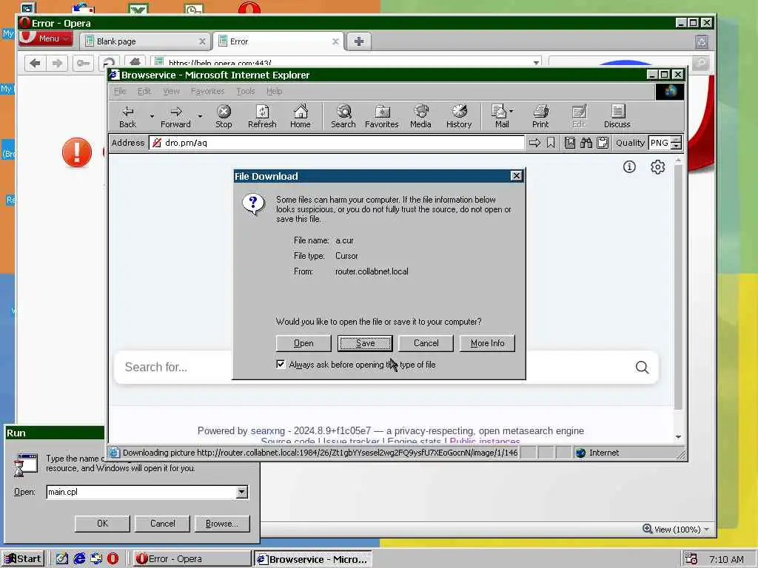Click the Stop toolbar icon
758x568 pixels.
[224, 116]
